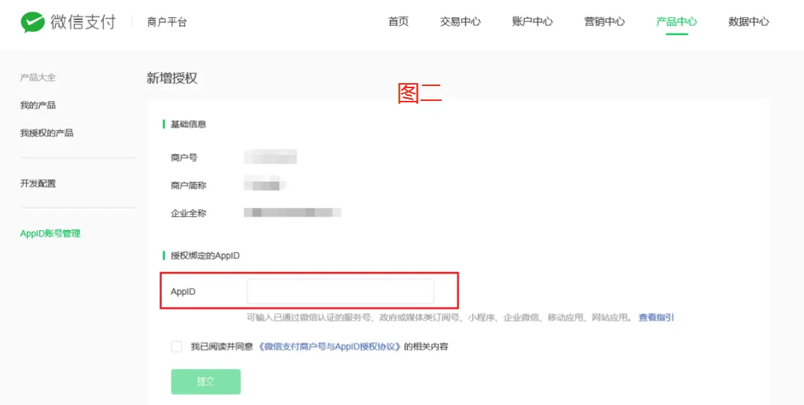Screen dimensions: 804x405
Task: Click the blurred 商户号 value
Action: (x=270, y=158)
